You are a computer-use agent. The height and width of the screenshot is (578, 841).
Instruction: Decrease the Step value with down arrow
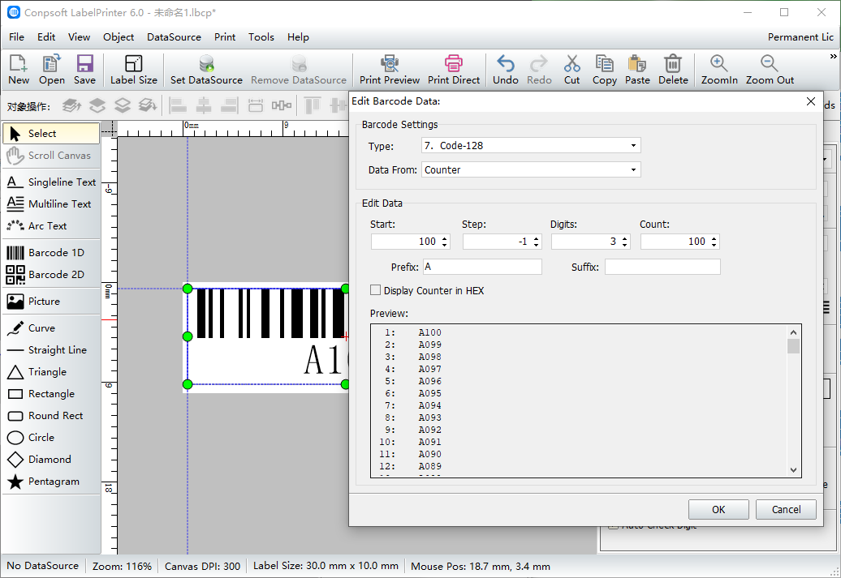click(537, 245)
